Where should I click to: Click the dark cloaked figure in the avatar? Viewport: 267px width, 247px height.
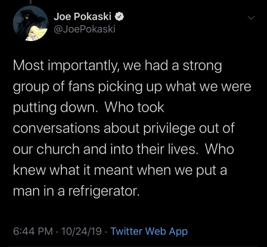26,20
